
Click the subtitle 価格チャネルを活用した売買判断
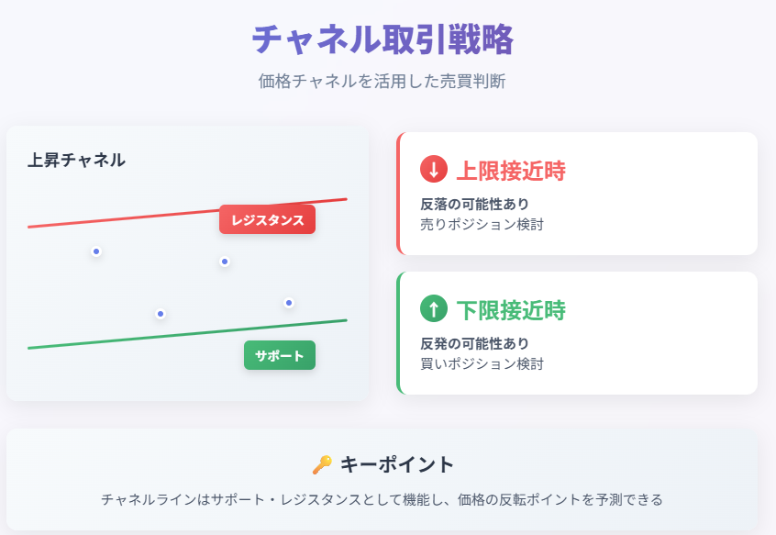(382, 81)
